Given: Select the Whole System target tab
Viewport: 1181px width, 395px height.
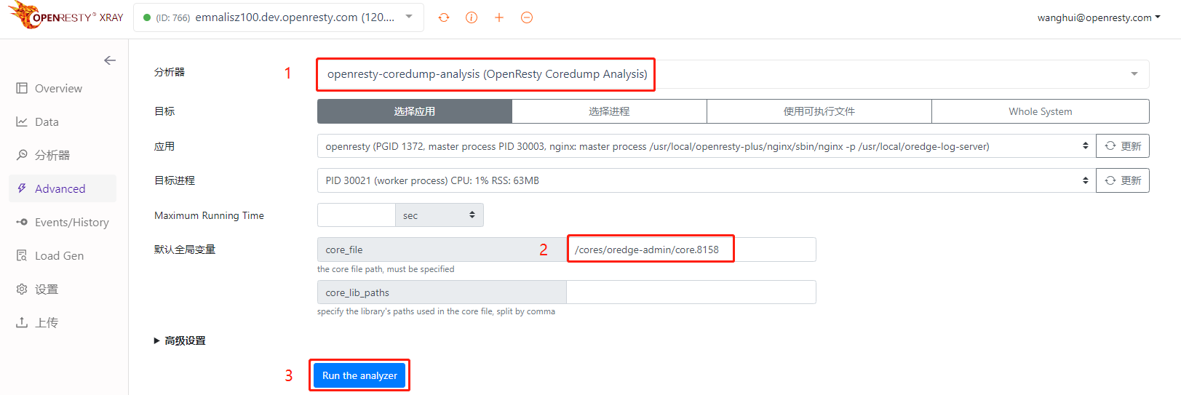Looking at the screenshot, I should (x=1041, y=111).
